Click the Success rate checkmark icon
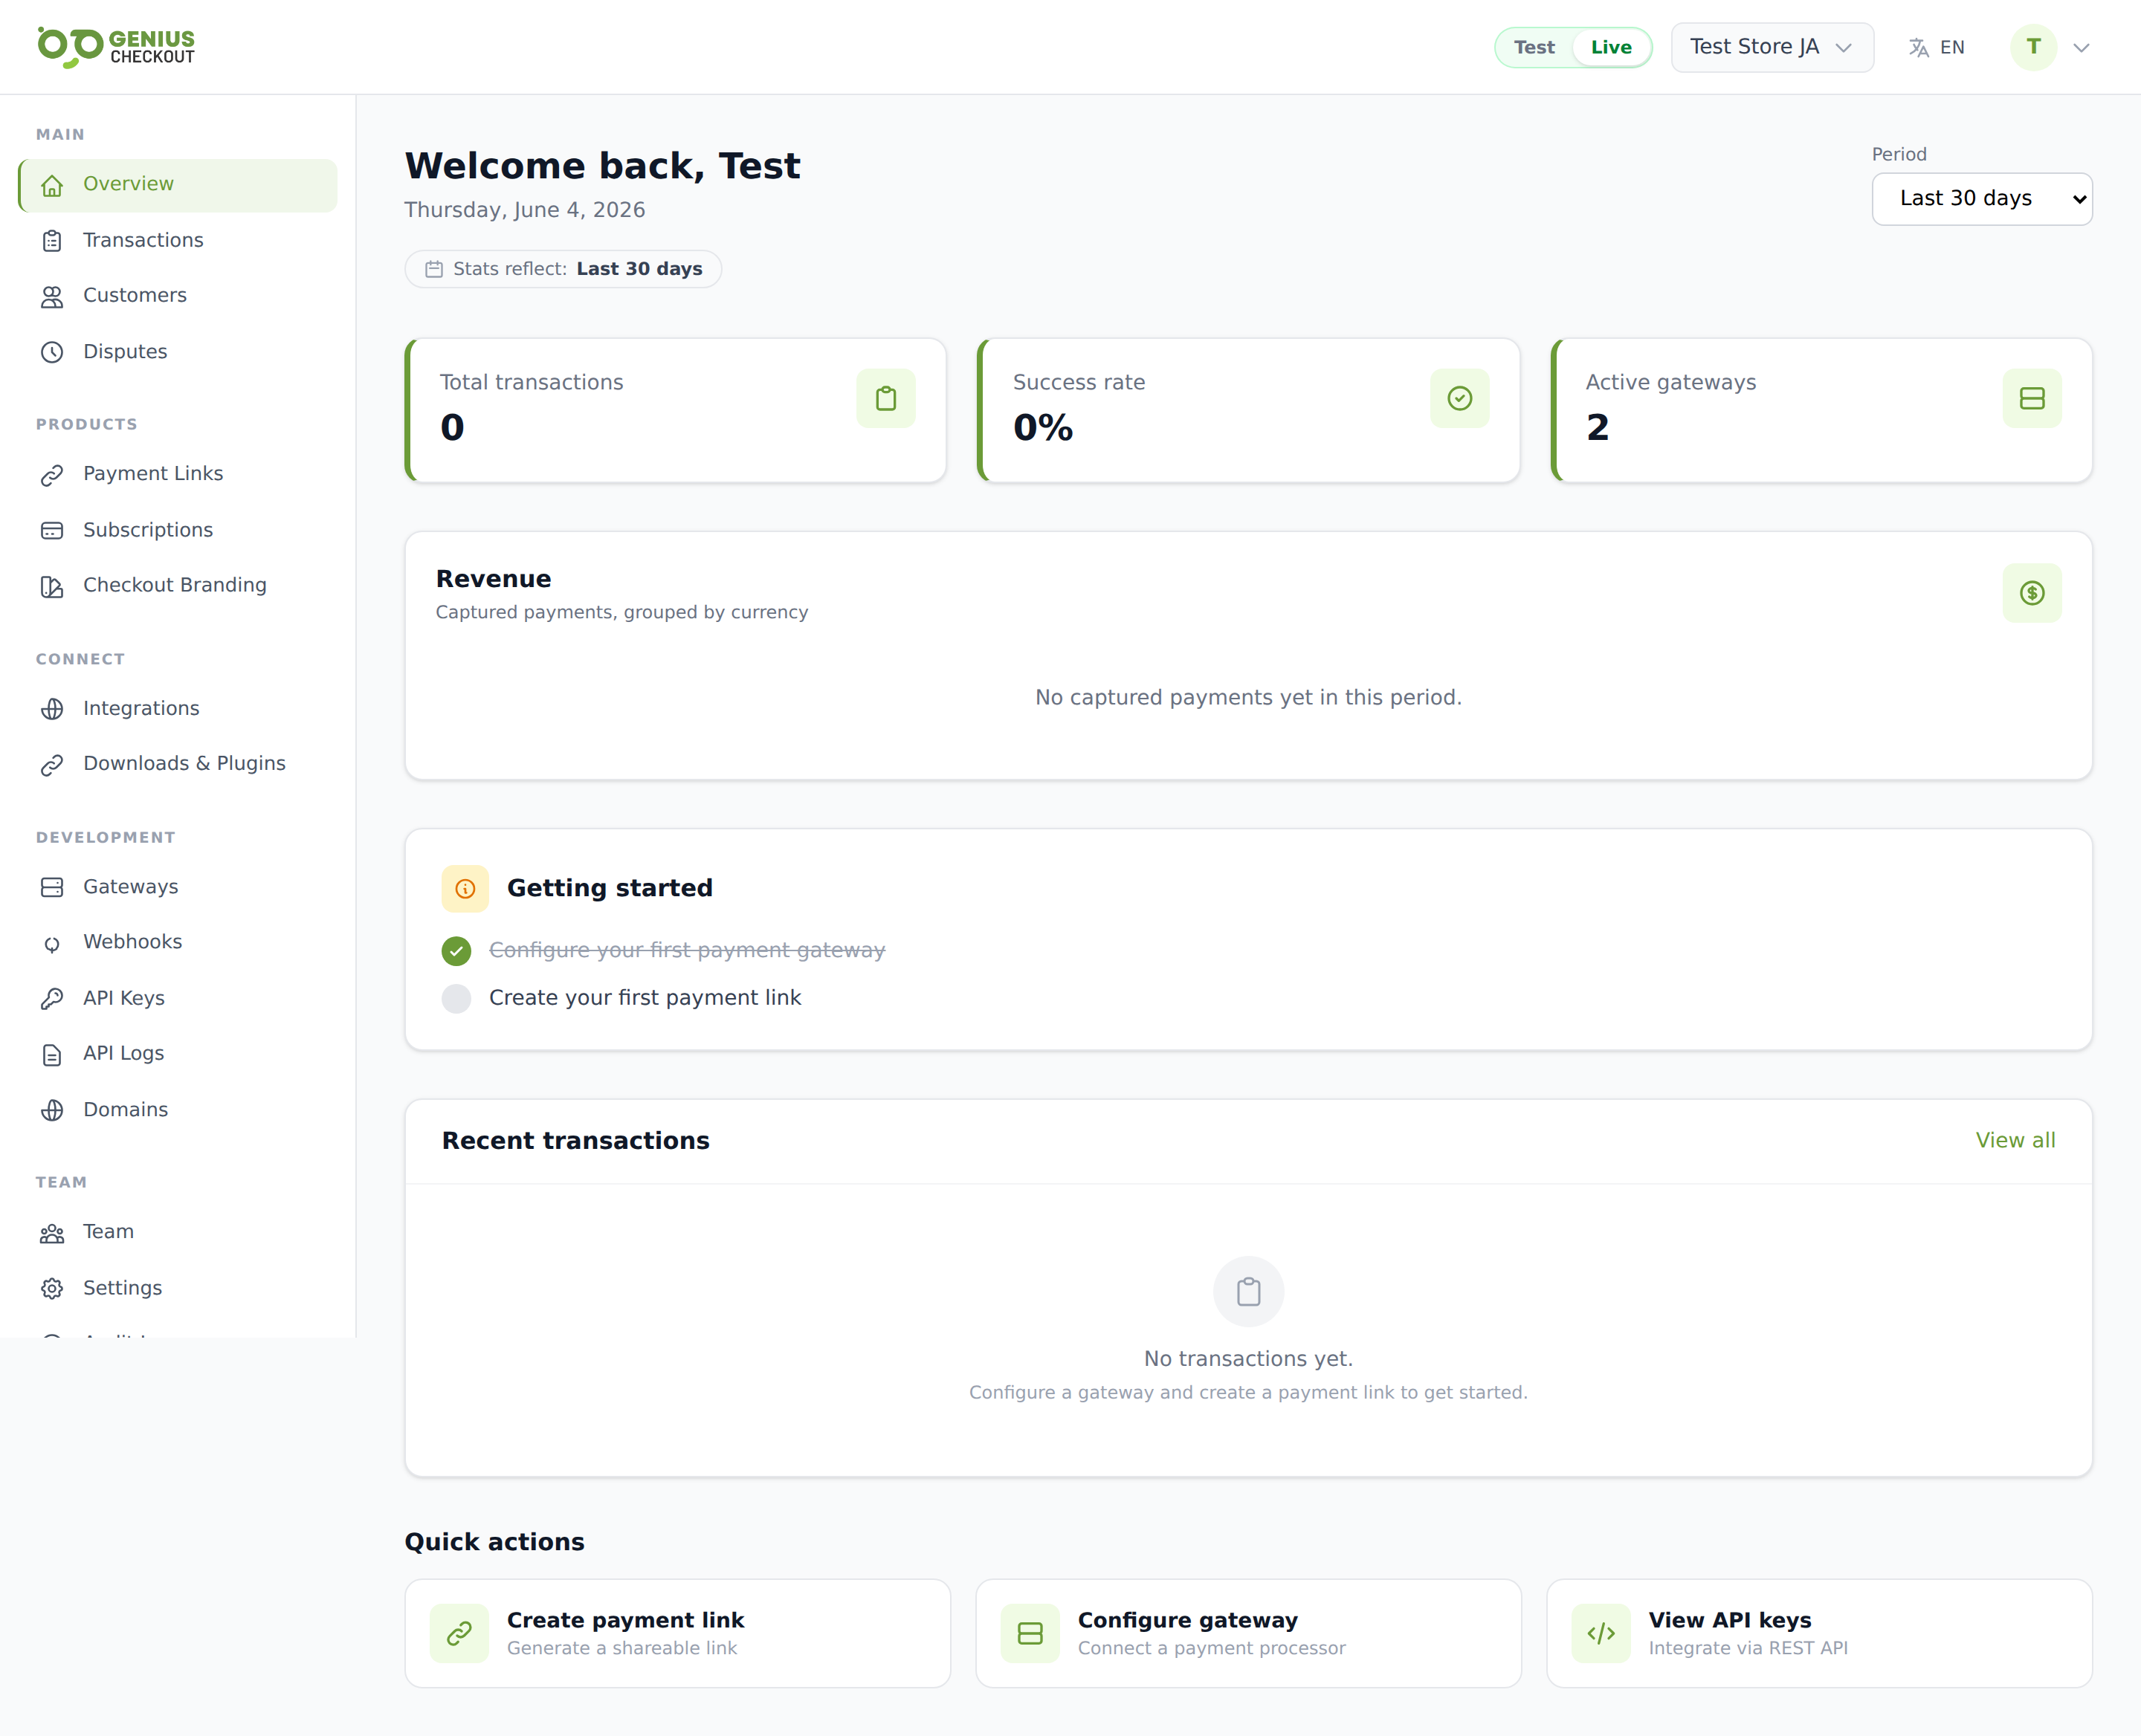 pos(1459,398)
